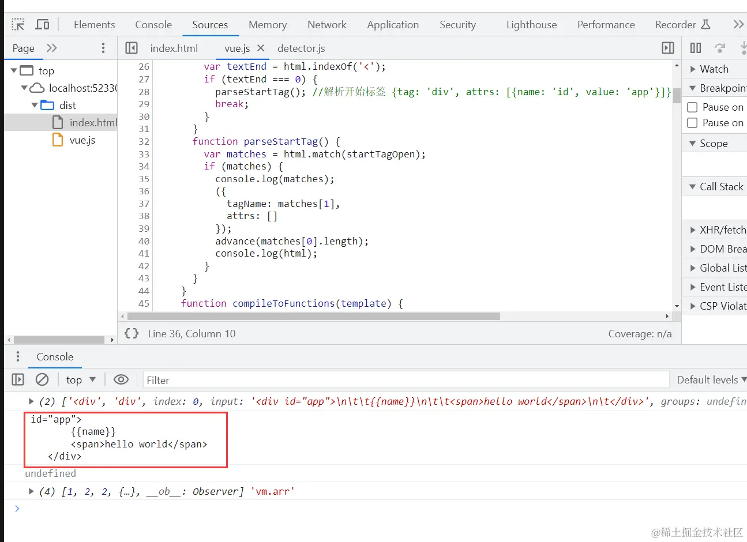Open the Memory tab
747x542 pixels.
pos(268,25)
